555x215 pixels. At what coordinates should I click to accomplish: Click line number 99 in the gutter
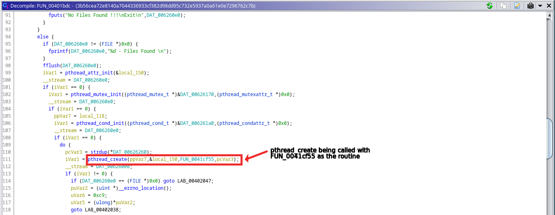(8, 73)
